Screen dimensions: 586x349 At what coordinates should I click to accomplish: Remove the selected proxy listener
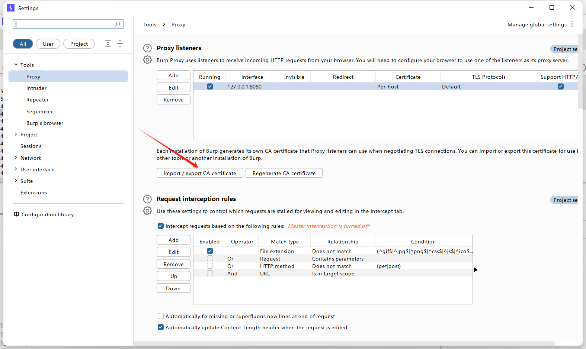[173, 100]
